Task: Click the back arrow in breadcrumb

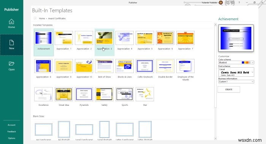Action: click(x=35, y=18)
